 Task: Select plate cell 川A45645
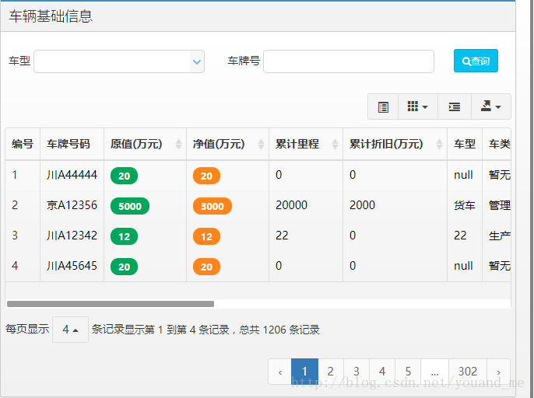pyautogui.click(x=72, y=266)
